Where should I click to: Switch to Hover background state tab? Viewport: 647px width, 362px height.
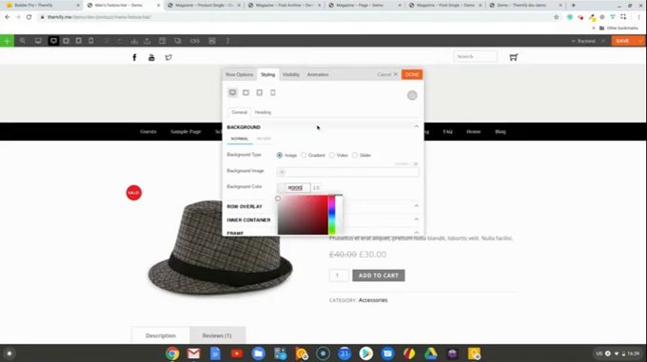[x=264, y=139]
